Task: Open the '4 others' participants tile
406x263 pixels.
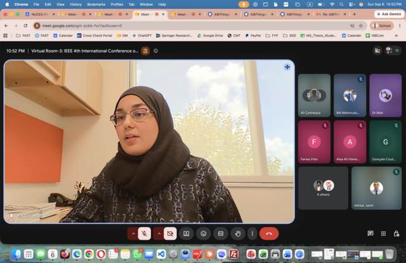Action: 323,188
